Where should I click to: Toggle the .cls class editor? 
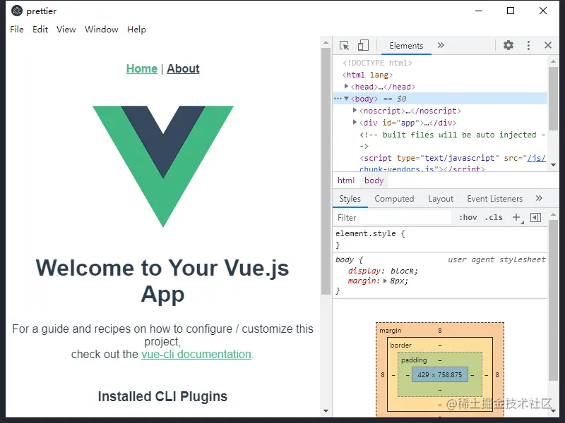click(x=494, y=217)
